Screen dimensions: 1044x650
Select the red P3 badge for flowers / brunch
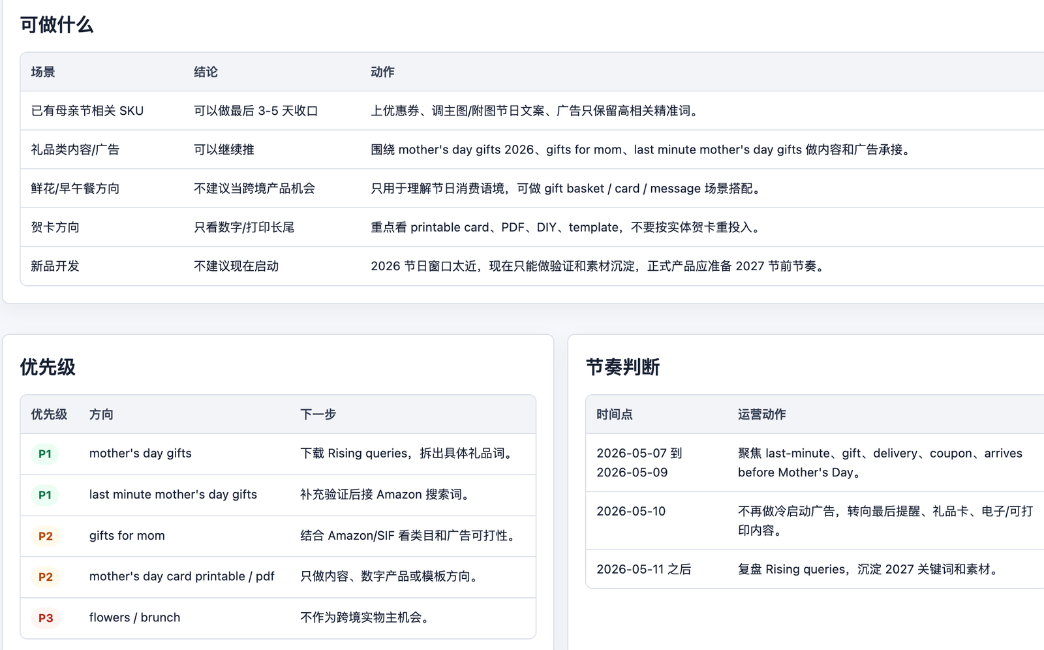coord(46,618)
